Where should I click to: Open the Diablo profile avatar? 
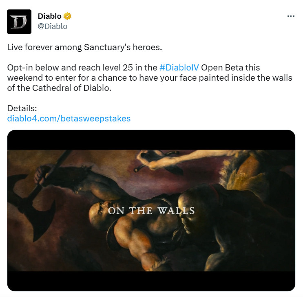point(19,22)
